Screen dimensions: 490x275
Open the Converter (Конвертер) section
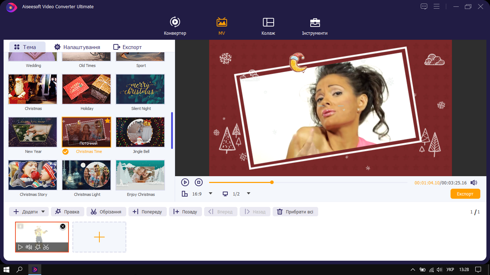(x=175, y=26)
